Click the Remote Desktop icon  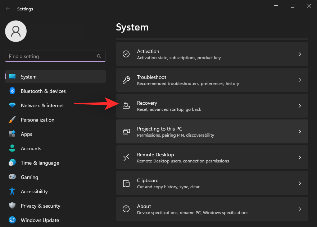coord(126,157)
